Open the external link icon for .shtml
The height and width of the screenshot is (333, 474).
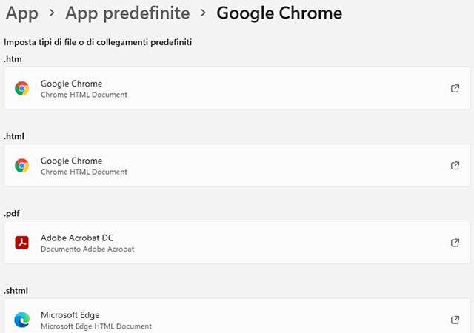point(455,320)
